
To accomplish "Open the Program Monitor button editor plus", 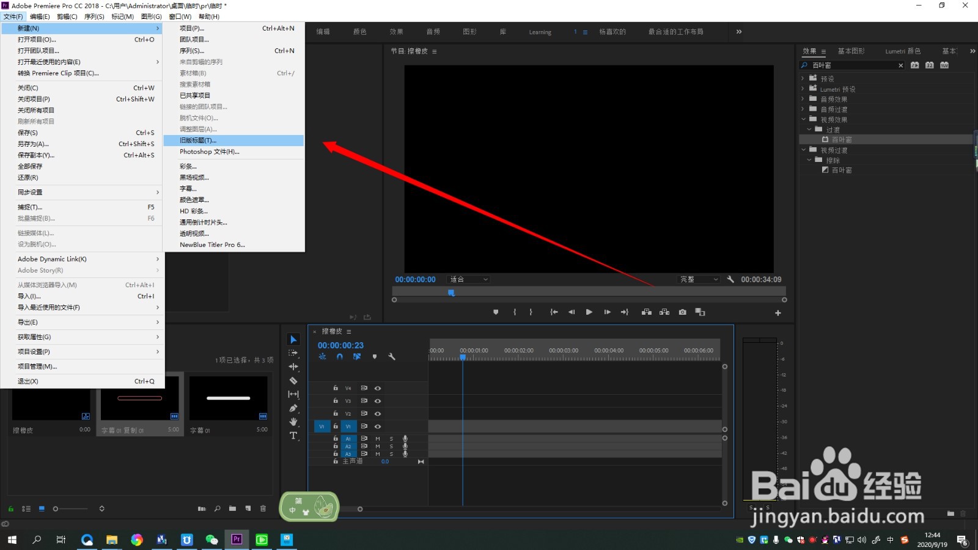I will click(x=778, y=313).
